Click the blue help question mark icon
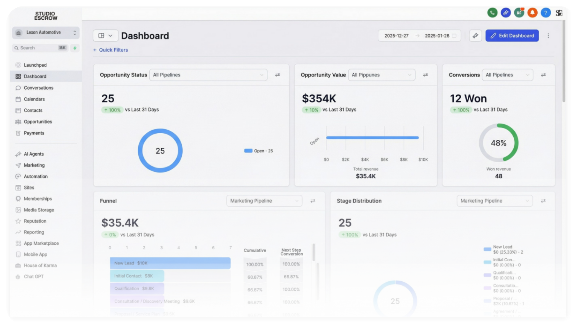 pyautogui.click(x=545, y=13)
